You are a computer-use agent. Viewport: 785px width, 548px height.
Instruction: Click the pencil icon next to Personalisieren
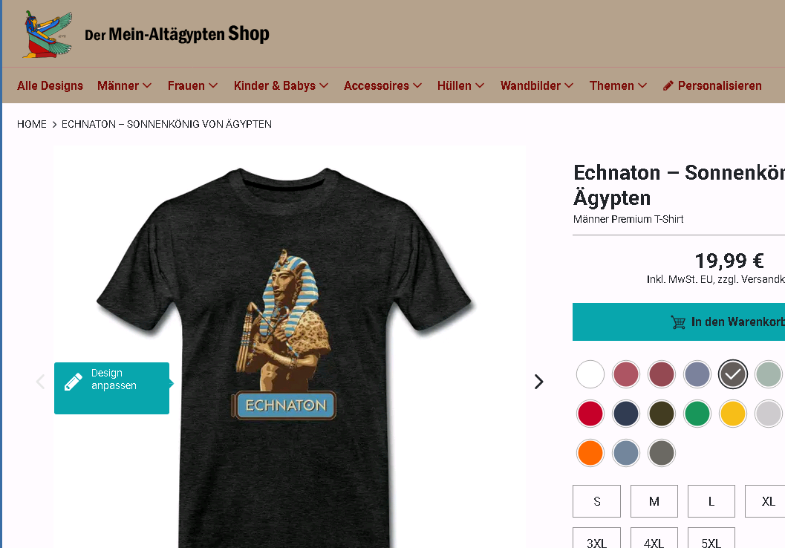(x=668, y=86)
